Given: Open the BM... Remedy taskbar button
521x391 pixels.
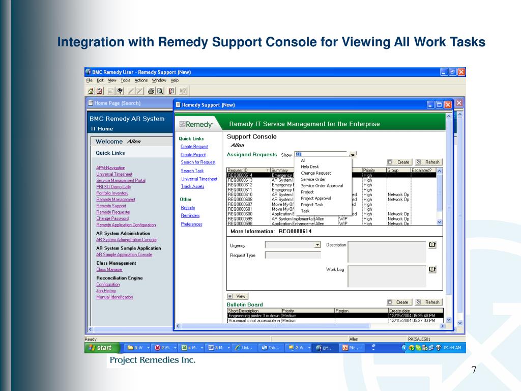Looking at the screenshot, I should [x=324, y=348].
